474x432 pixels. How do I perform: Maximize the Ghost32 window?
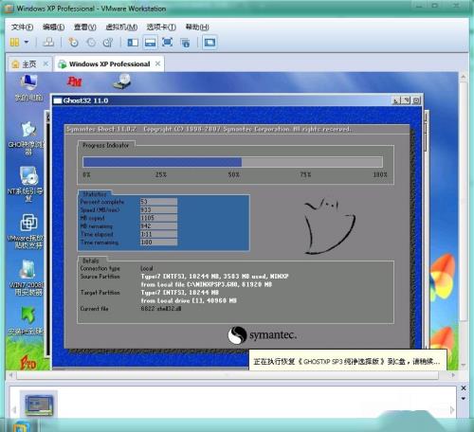(x=406, y=100)
